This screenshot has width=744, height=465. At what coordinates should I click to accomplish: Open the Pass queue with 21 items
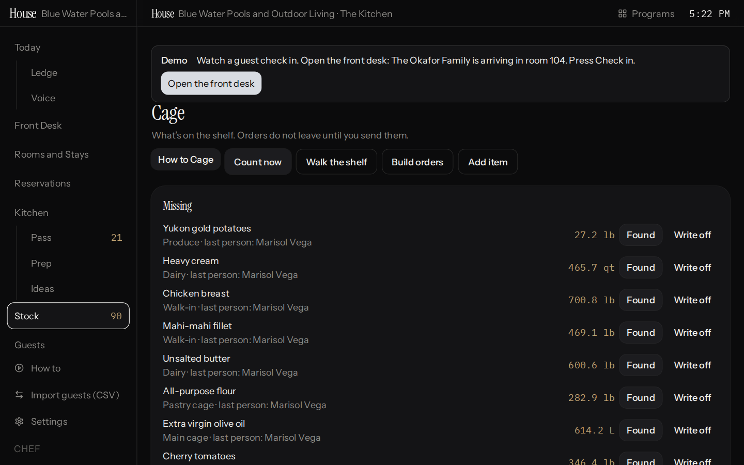(x=76, y=238)
